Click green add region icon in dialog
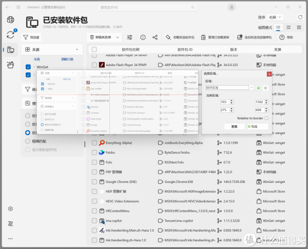Screen dimensions: 308x249 click(258, 88)
